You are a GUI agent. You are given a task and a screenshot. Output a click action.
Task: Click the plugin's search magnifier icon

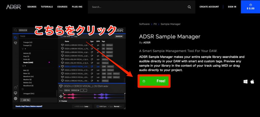click(x=15, y=30)
